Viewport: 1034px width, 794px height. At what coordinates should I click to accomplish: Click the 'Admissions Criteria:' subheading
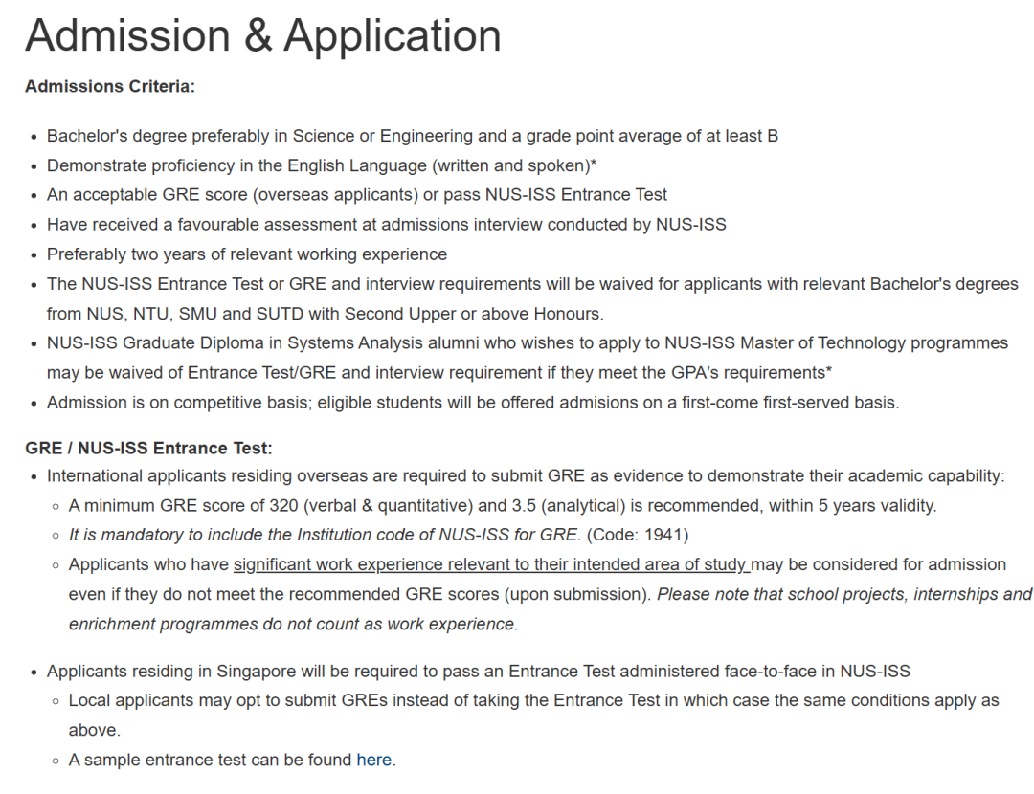(110, 87)
